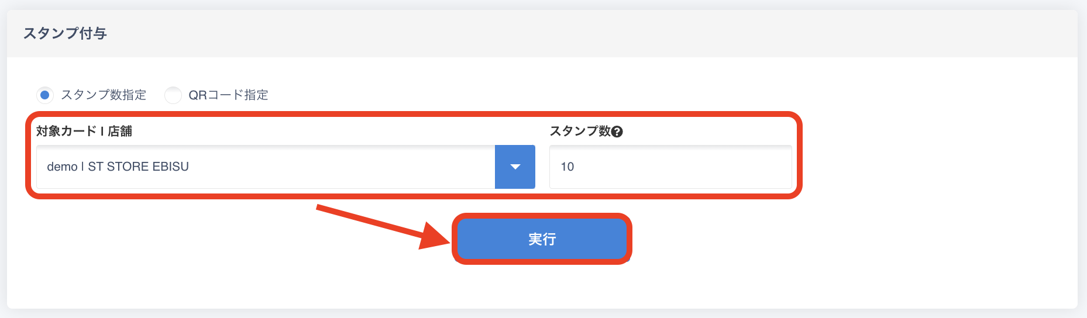This screenshot has width=1087, height=318.
Task: Click the help question mark icon
Action: [617, 132]
